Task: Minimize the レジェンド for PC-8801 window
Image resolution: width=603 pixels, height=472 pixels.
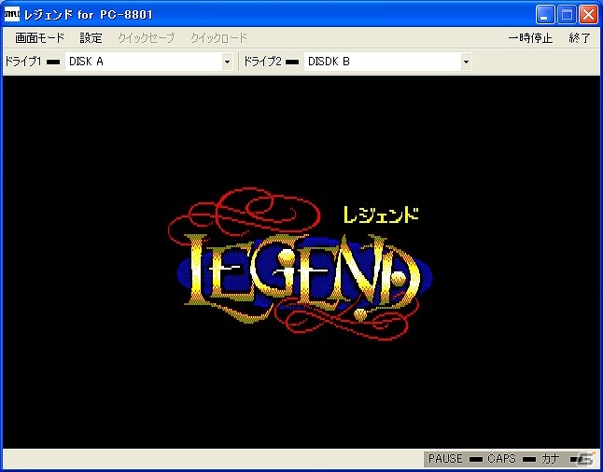Action: 544,15
